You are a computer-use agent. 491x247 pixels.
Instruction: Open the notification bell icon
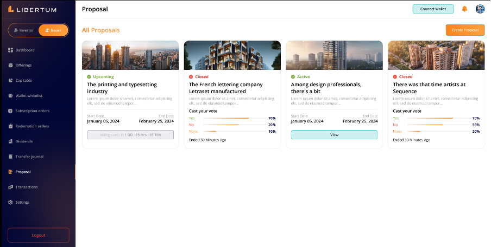[x=464, y=9]
